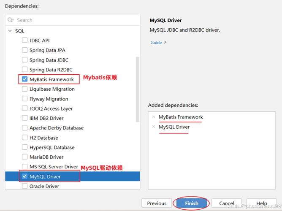Select the Spring Data R2DBC checkbox
Image resolution: width=282 pixels, height=211 pixels.
click(x=24, y=69)
